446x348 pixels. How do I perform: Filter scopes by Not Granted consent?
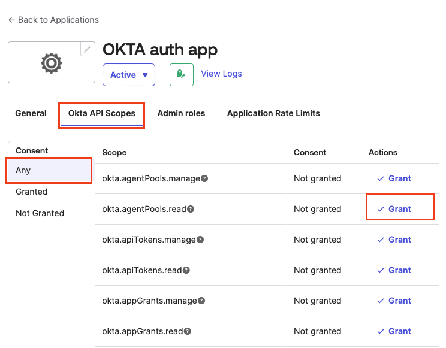(40, 213)
